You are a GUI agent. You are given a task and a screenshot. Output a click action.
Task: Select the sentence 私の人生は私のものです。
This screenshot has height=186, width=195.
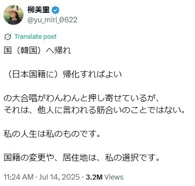[x=52, y=134]
